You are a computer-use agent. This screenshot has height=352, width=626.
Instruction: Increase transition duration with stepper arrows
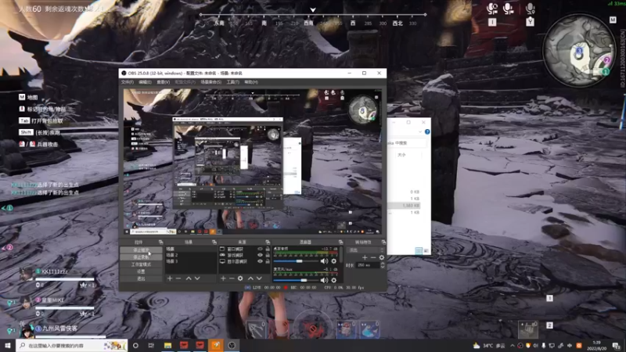click(383, 264)
